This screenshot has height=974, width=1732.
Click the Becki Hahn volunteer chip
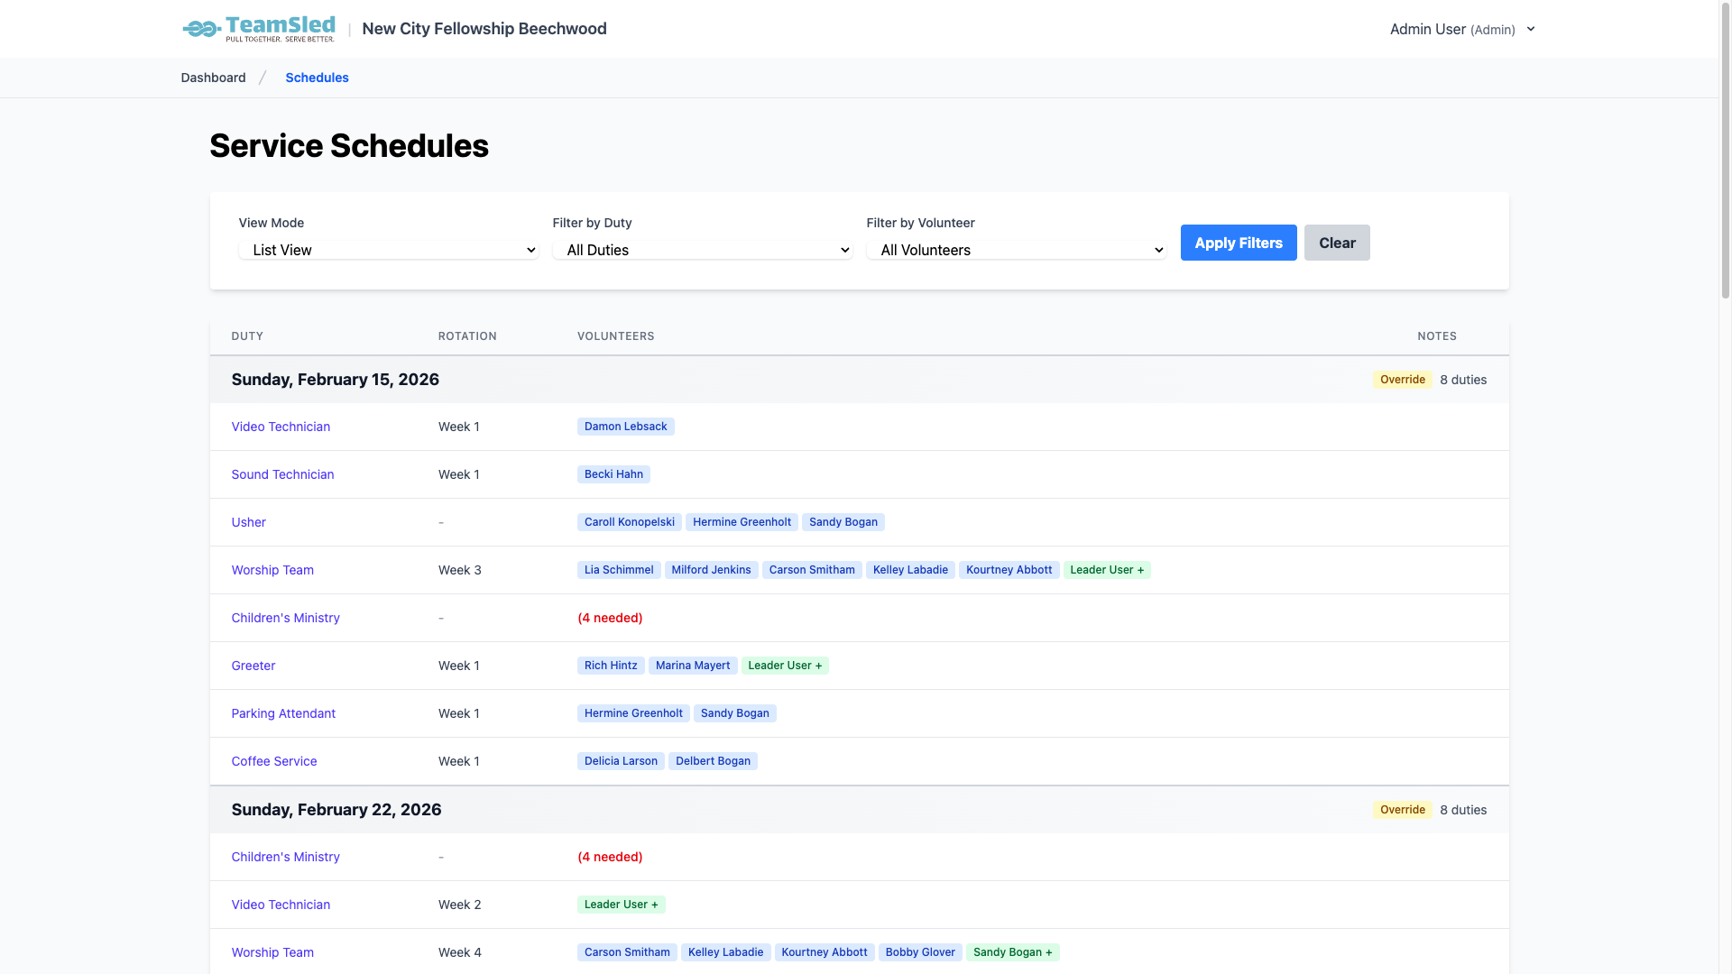click(613, 473)
